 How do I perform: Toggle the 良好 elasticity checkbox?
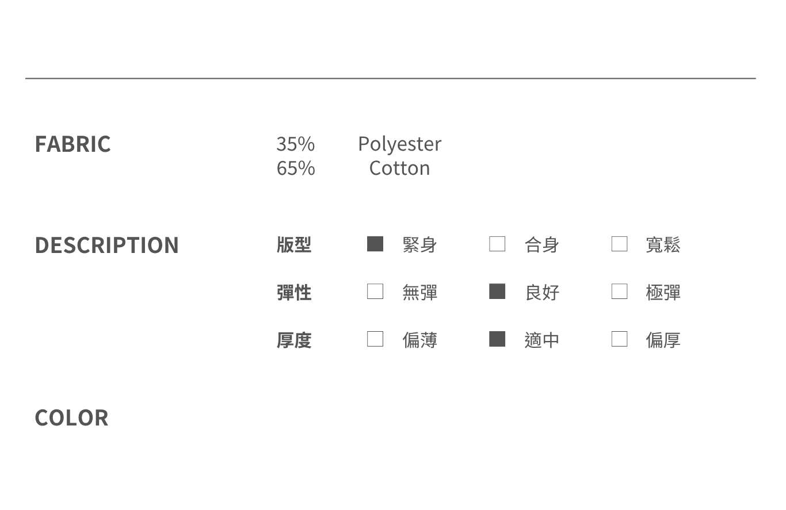[x=497, y=292]
